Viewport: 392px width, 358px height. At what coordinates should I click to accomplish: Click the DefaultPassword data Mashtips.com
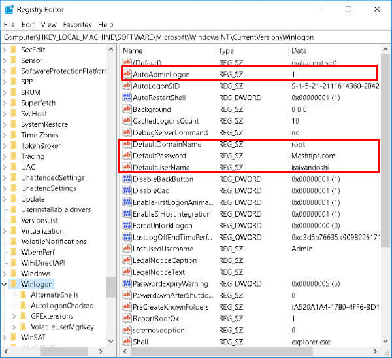click(313, 156)
